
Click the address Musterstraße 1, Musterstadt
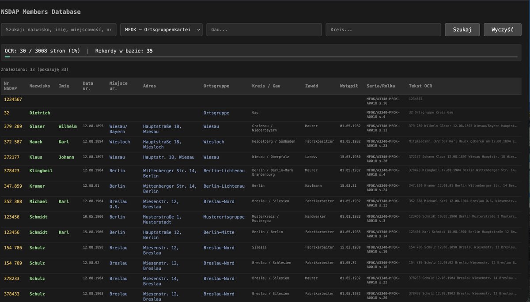click(162, 219)
